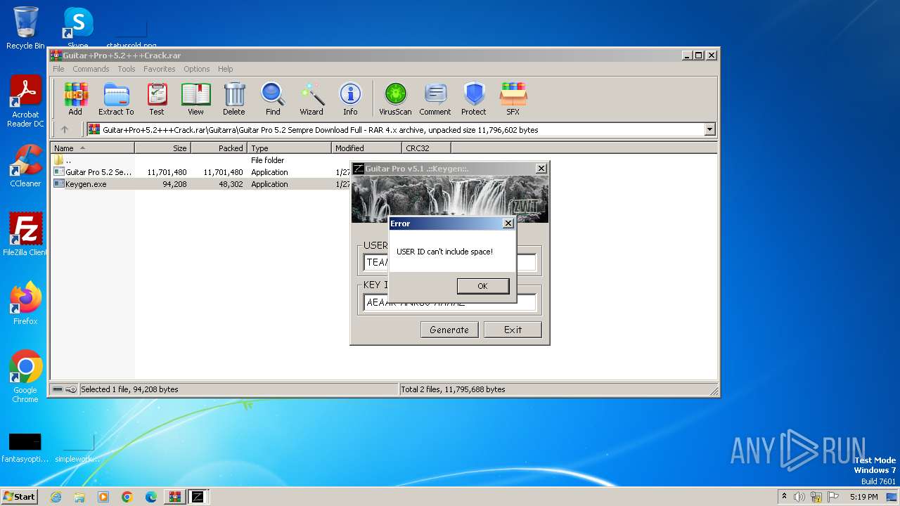Show hidden tray icons arrow
Viewport: 900px width, 506px height.
784,497
